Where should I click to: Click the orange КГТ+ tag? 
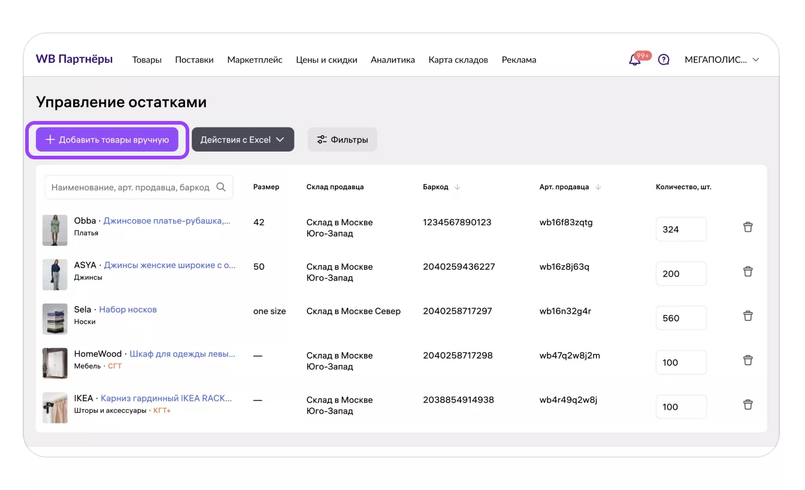tap(162, 410)
